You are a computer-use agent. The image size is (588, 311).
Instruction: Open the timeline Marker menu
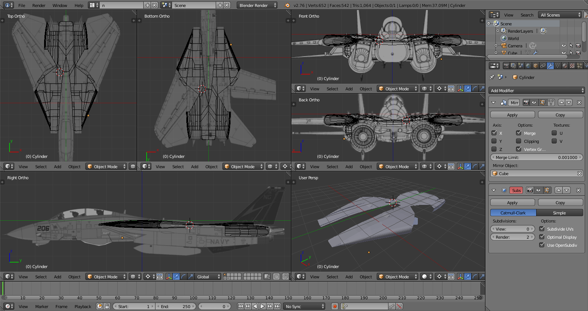(x=42, y=307)
